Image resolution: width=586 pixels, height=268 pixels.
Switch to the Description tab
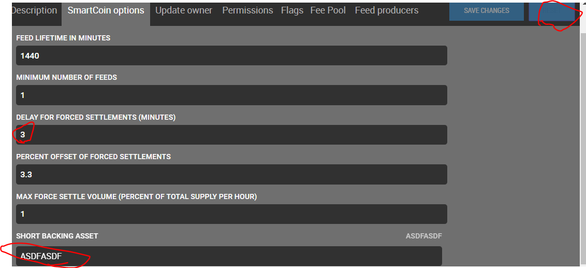[x=34, y=10]
